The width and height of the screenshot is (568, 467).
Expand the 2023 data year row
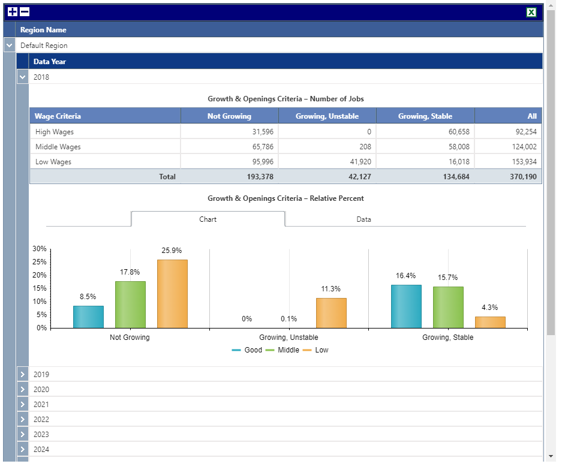point(22,434)
